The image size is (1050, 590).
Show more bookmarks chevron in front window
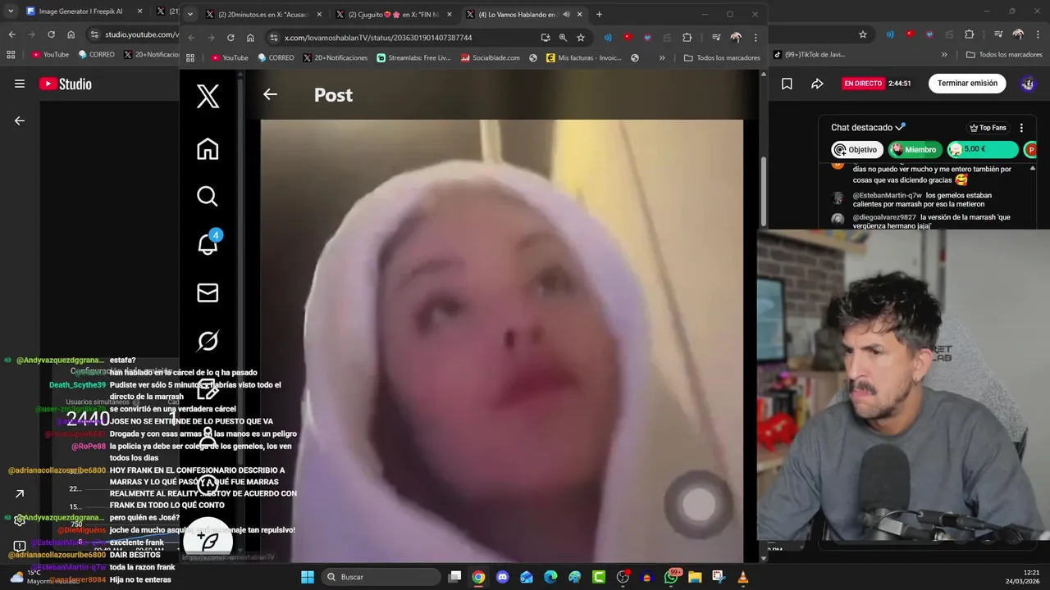click(662, 58)
